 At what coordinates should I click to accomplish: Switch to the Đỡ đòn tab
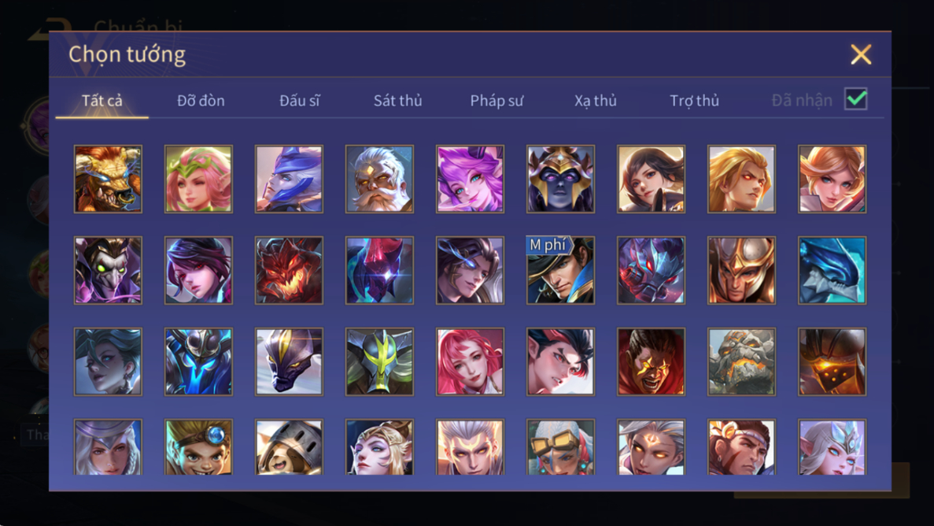(x=201, y=101)
